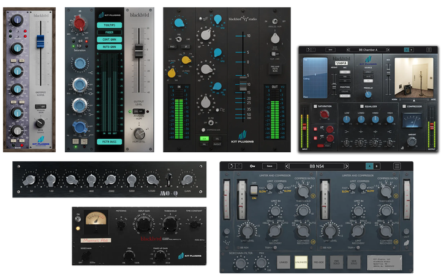Select the LINKED mode button
The width and height of the screenshot is (441, 280).
point(284,262)
